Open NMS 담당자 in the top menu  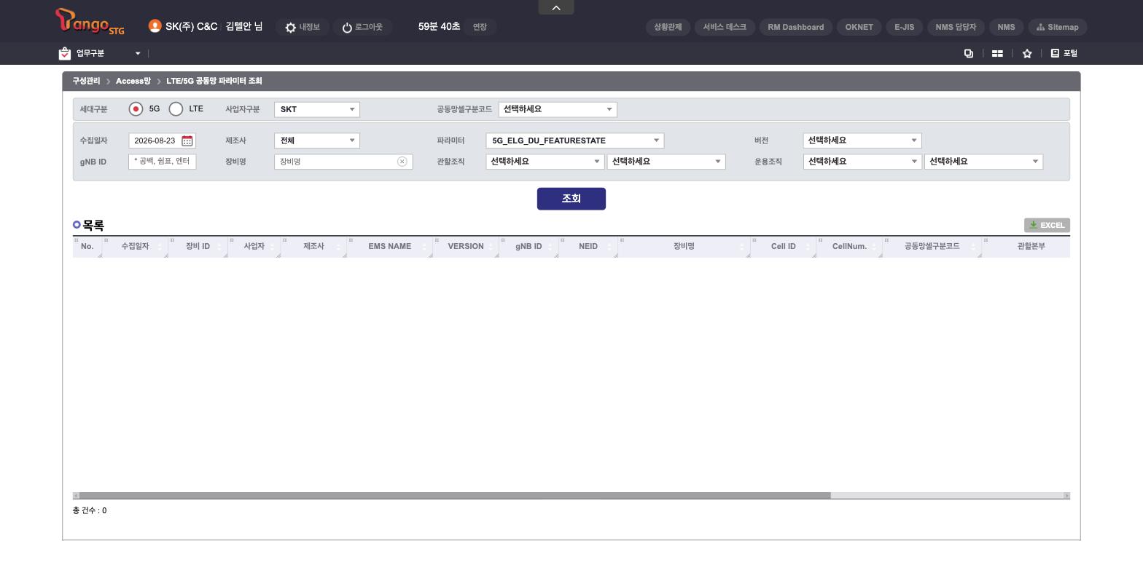pyautogui.click(x=956, y=27)
